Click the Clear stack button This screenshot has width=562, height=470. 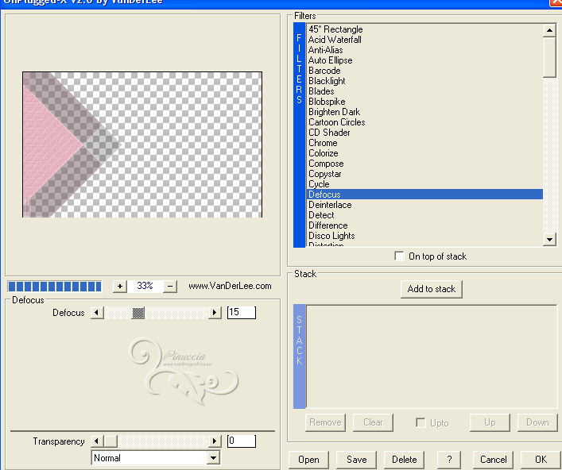coord(373,422)
